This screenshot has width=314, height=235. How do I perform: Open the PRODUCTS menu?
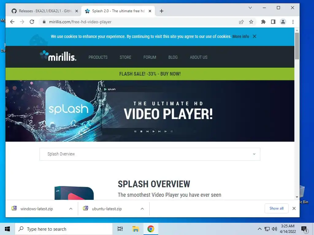click(98, 57)
